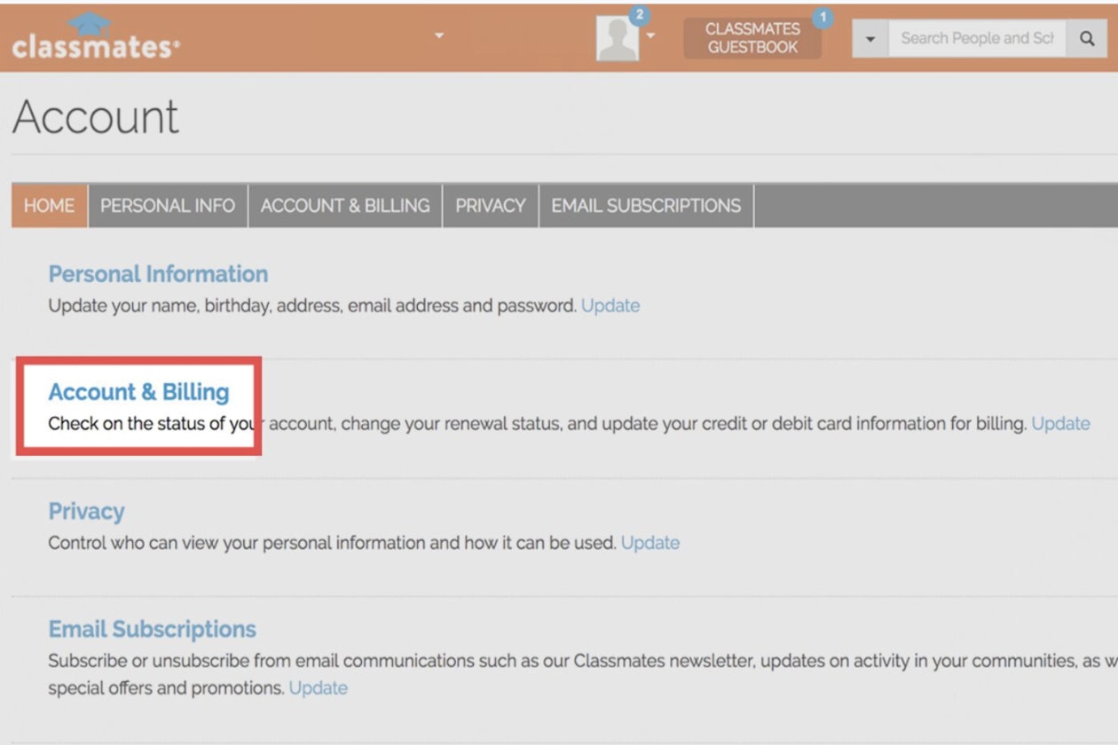The image size is (1118, 745).
Task: Click the HOME tab
Action: coord(48,206)
